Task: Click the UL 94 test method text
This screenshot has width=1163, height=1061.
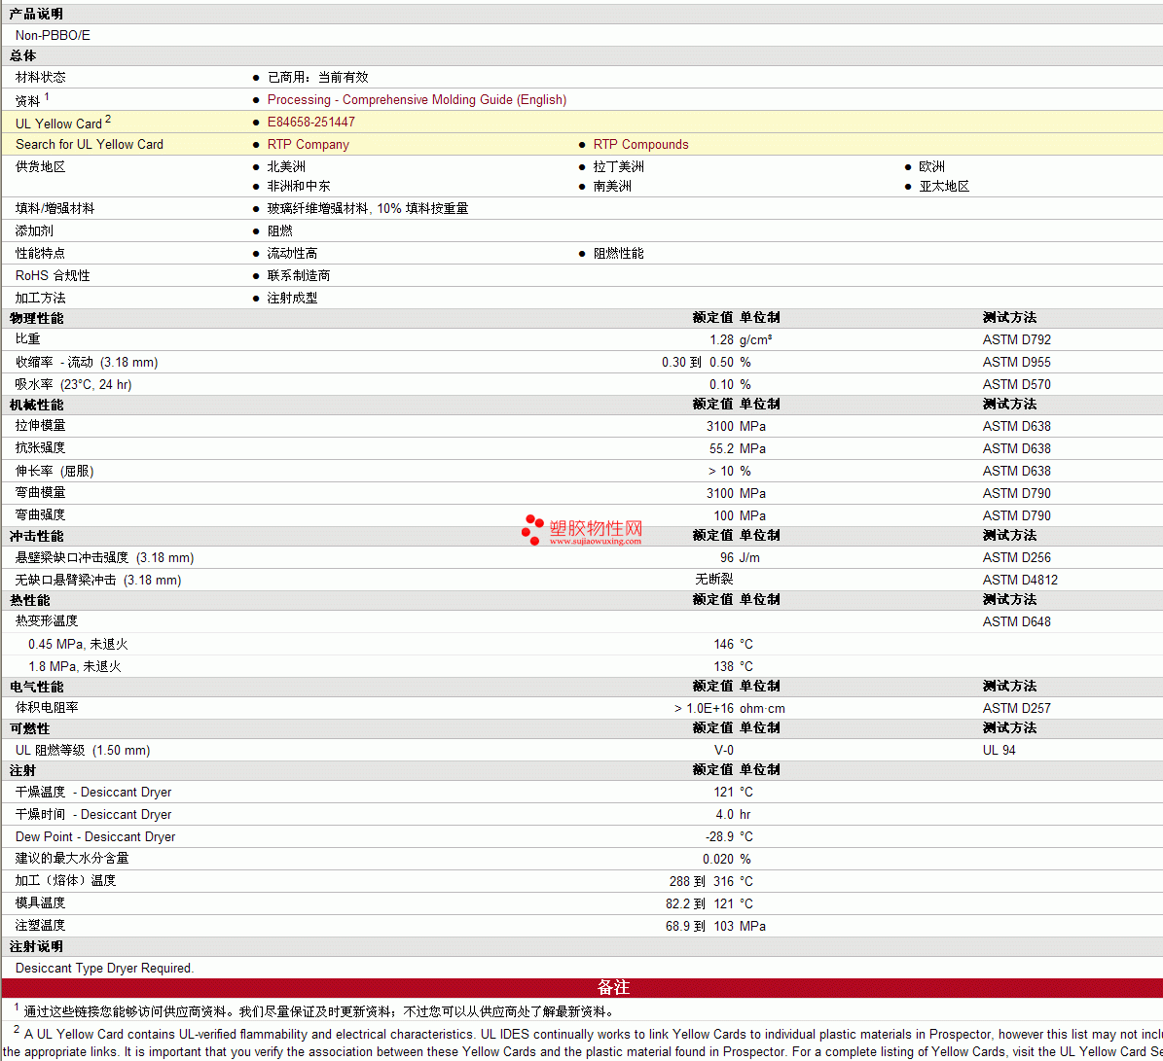Action: [x=999, y=751]
